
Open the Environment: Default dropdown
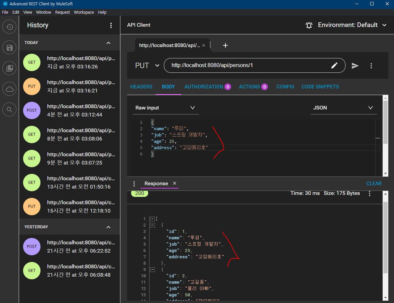[352, 25]
